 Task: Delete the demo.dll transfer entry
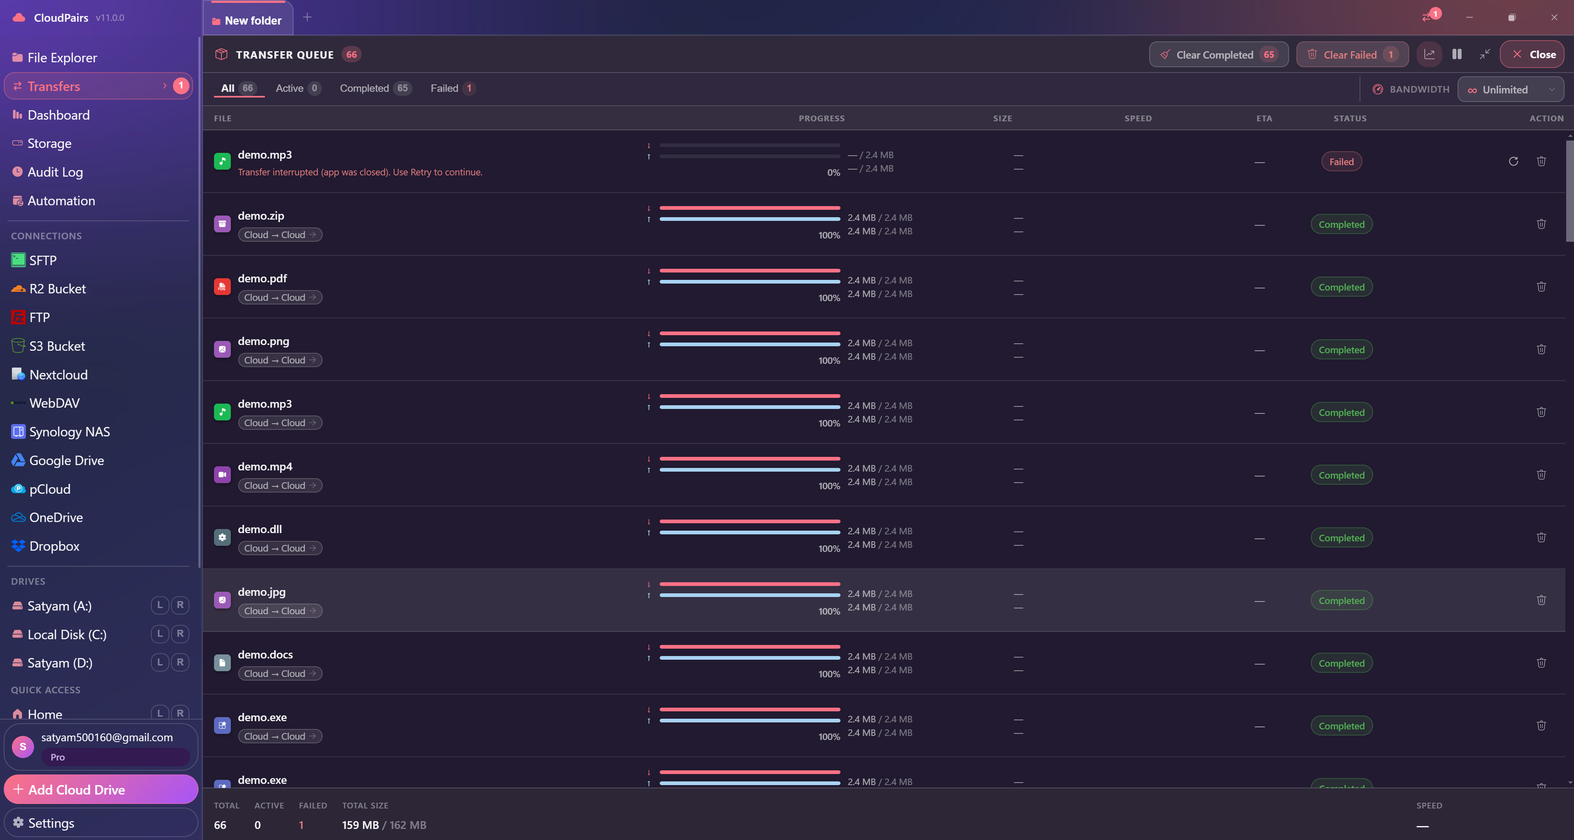tap(1541, 537)
